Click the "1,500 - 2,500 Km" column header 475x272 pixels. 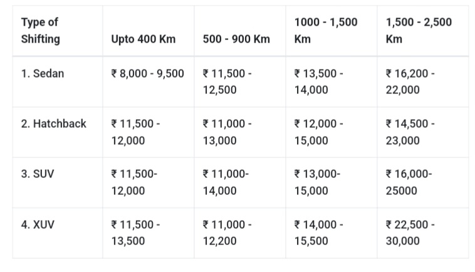tap(419, 31)
